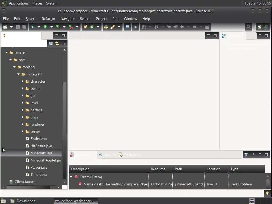Click the New wizard toolbar icon
272x204 pixels.
click(x=5, y=27)
